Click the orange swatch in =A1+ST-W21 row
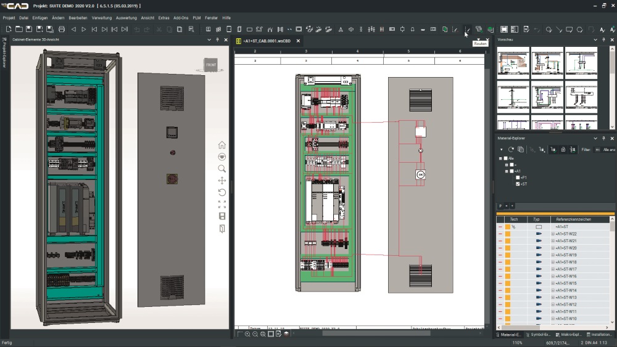617x347 pixels. pos(508,241)
